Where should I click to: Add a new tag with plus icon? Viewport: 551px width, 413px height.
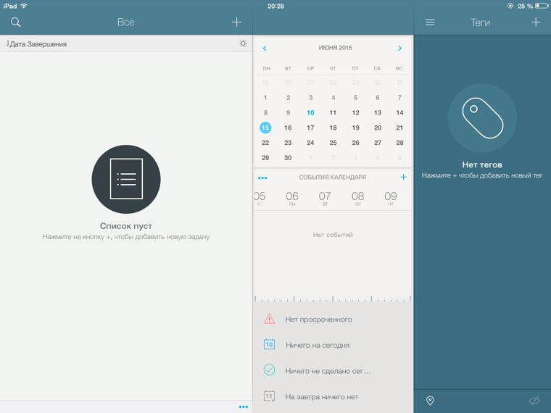[536, 22]
